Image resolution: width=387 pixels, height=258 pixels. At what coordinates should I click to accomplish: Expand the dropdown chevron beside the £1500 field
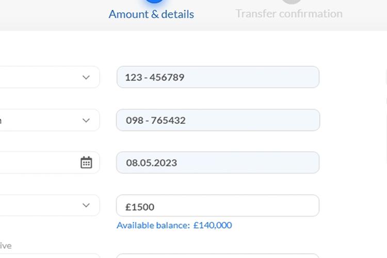[86, 205]
